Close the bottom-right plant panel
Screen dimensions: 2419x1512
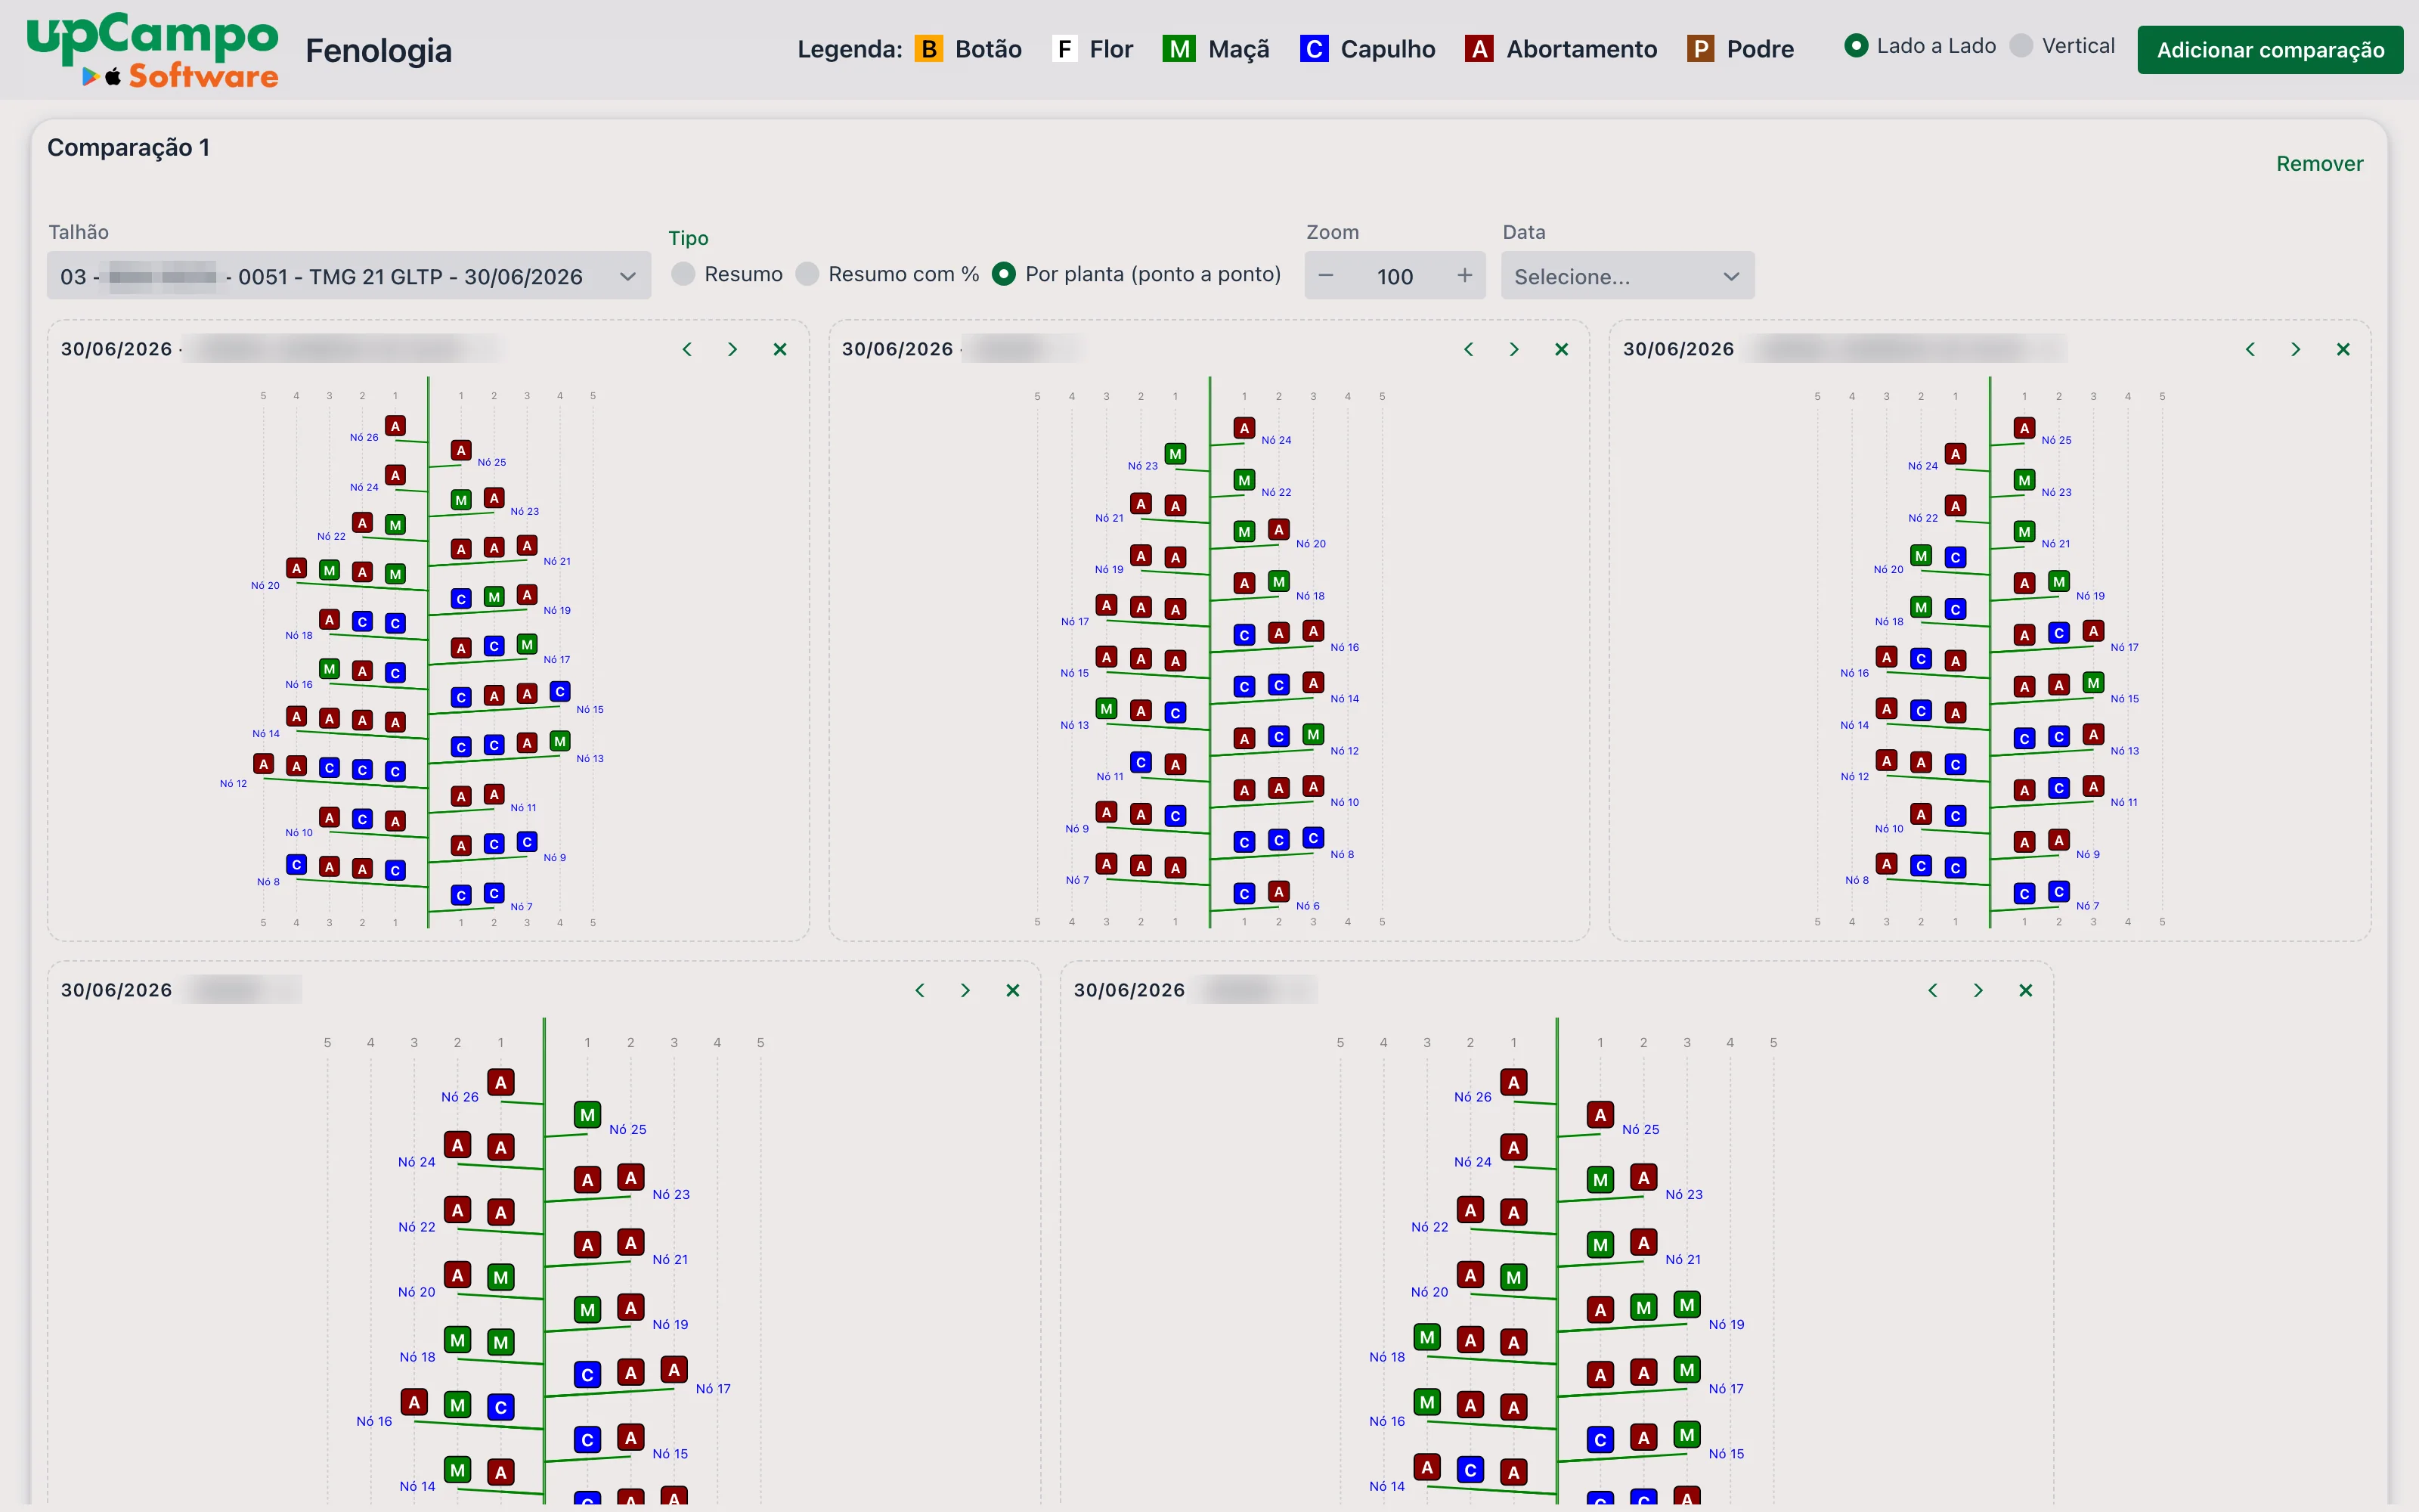(2026, 990)
